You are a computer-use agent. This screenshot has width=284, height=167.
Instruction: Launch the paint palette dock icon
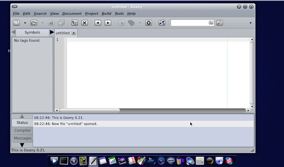point(141,161)
